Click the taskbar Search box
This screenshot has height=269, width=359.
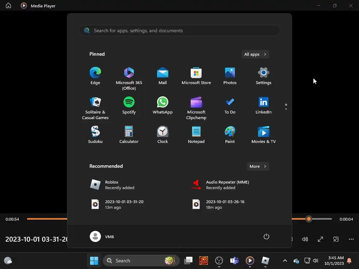pos(141,261)
